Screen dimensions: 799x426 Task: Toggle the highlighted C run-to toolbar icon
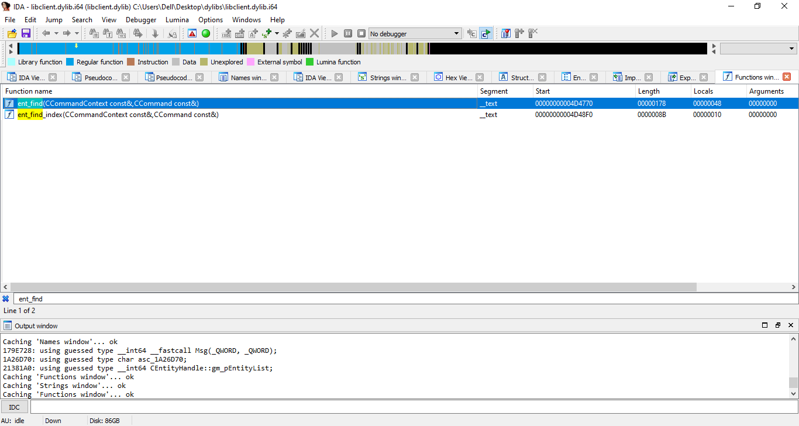(x=486, y=33)
